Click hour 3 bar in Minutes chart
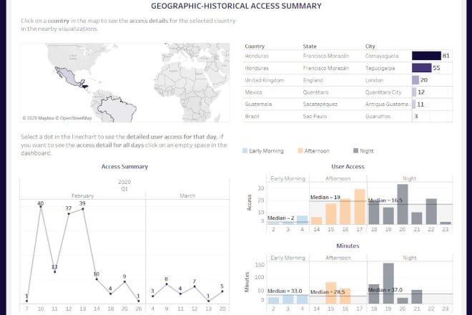Screen dimensions: 472x315 click(x=287, y=299)
